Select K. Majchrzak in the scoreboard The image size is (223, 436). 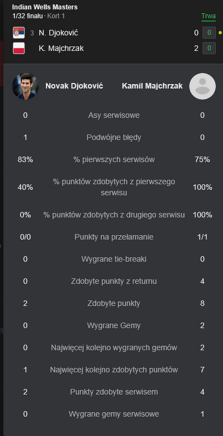[61, 48]
